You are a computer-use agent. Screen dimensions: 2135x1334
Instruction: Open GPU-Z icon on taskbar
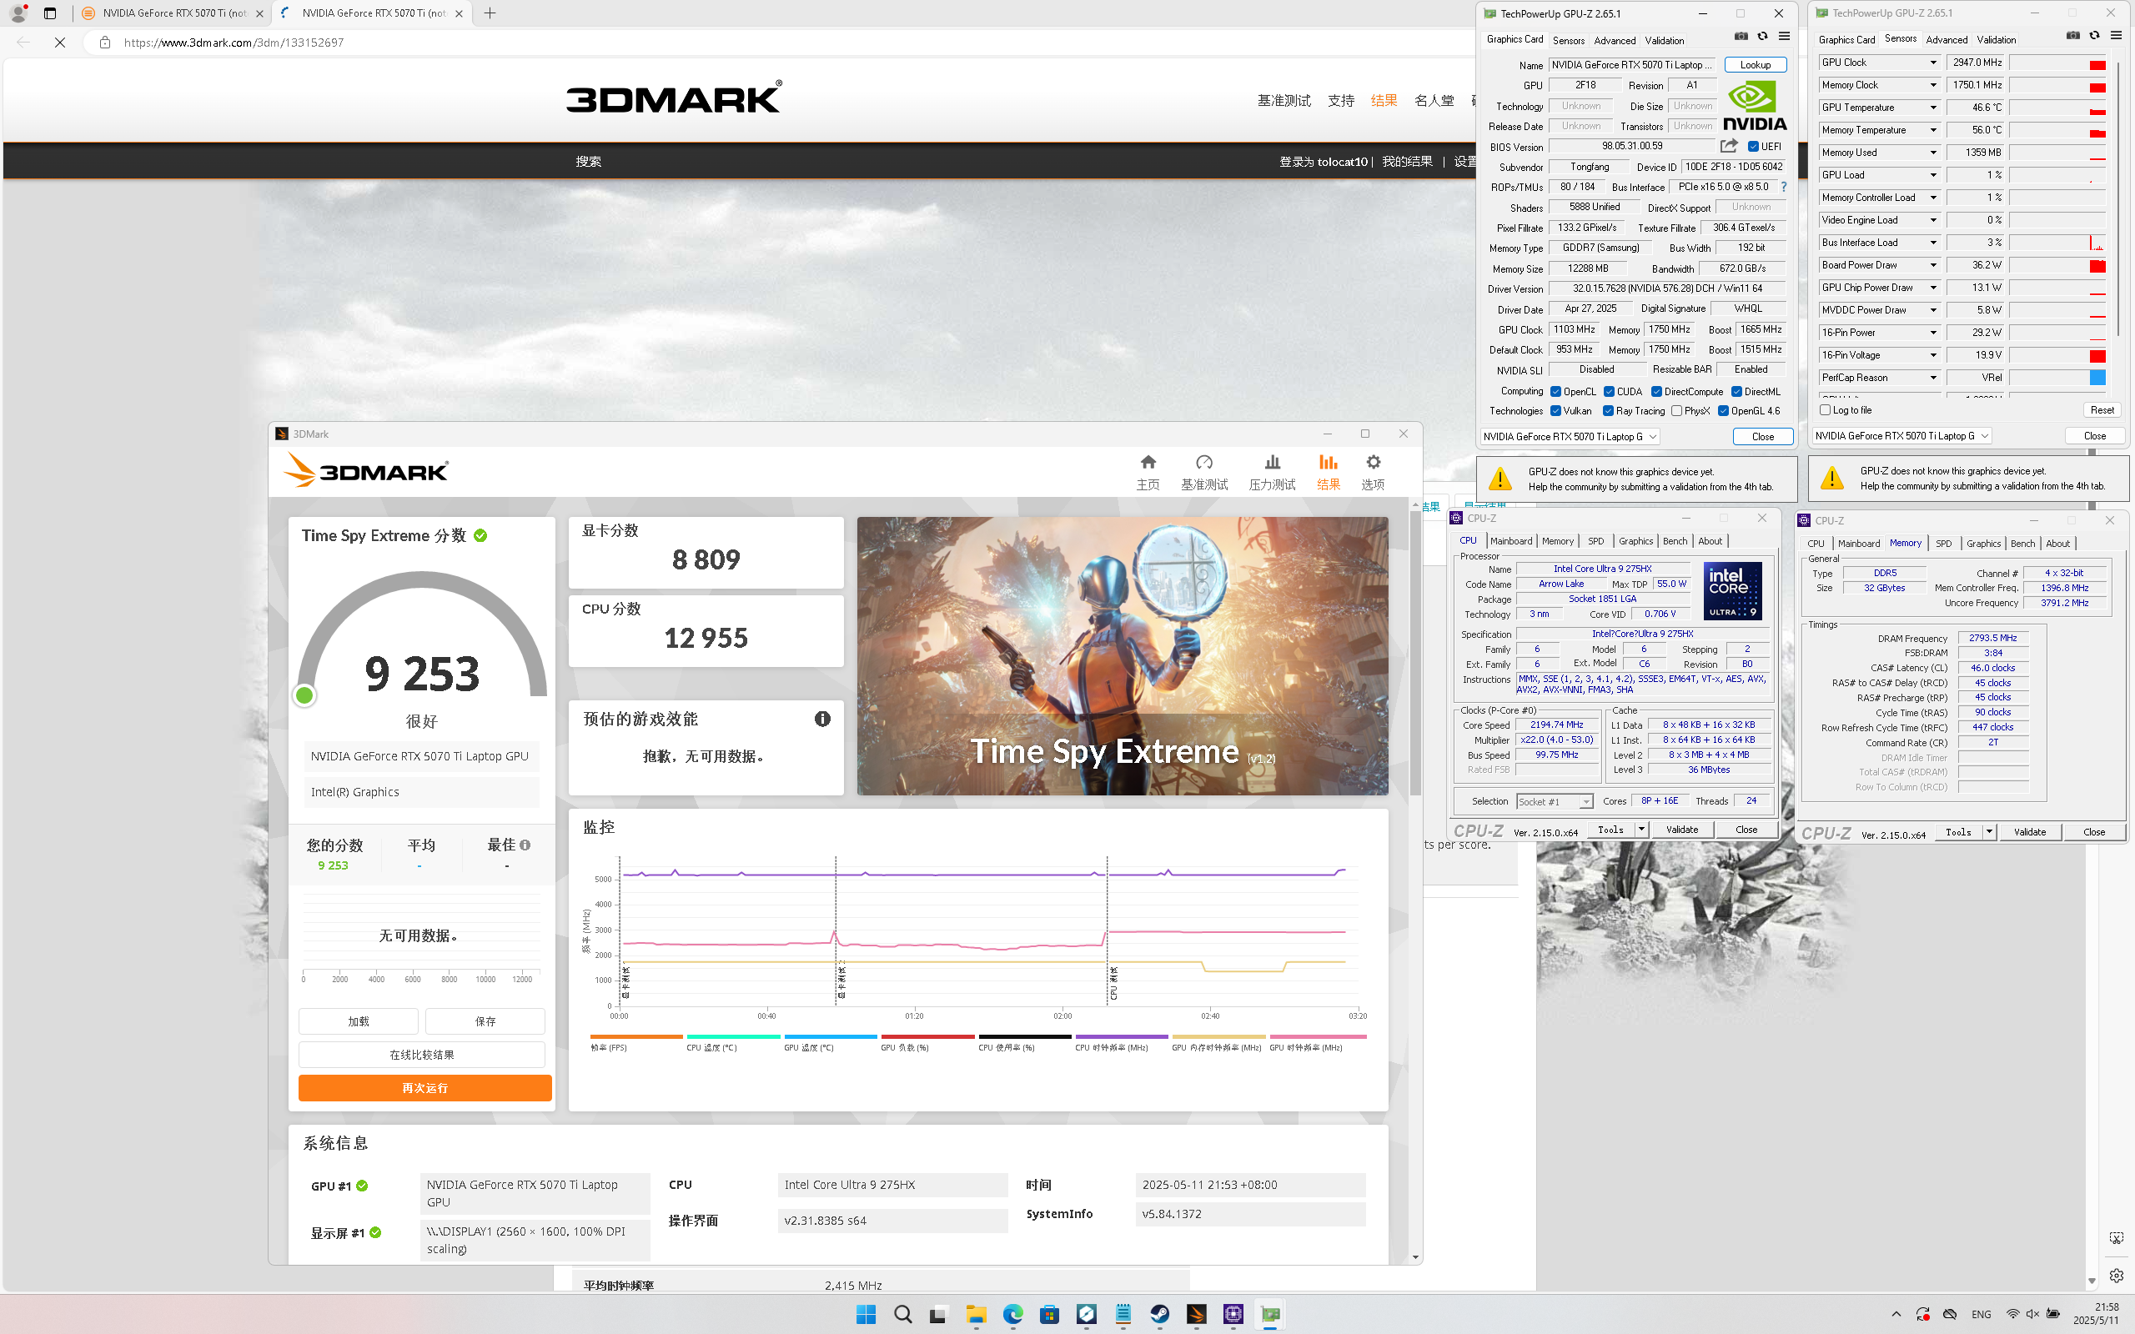tap(1270, 1314)
